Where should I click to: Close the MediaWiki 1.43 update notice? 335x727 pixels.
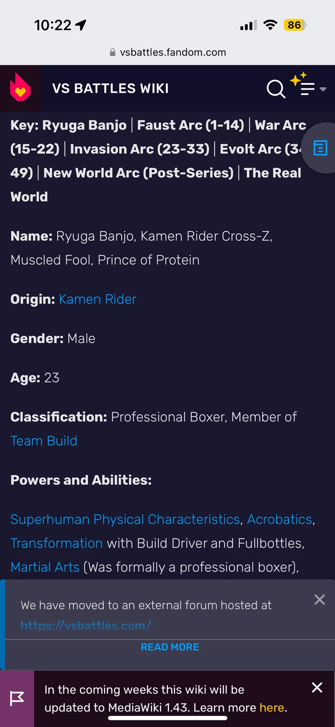tap(317, 687)
